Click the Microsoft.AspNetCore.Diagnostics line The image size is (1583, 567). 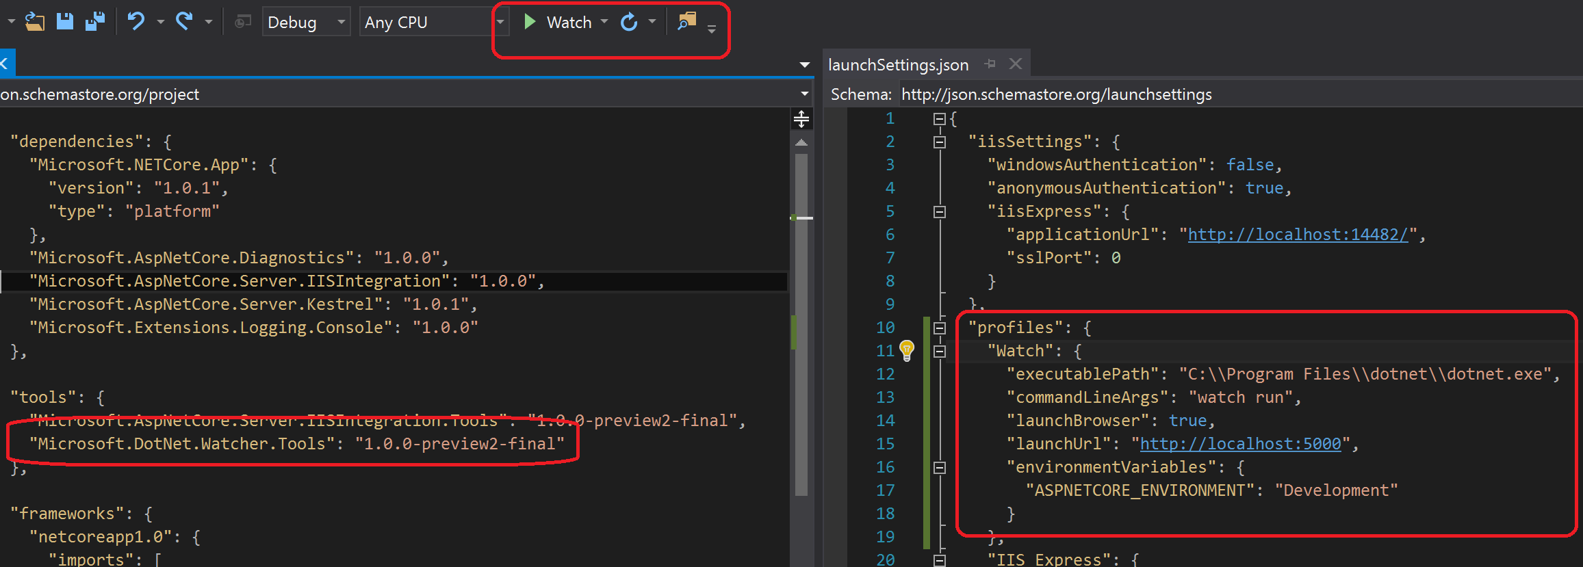pos(239,258)
